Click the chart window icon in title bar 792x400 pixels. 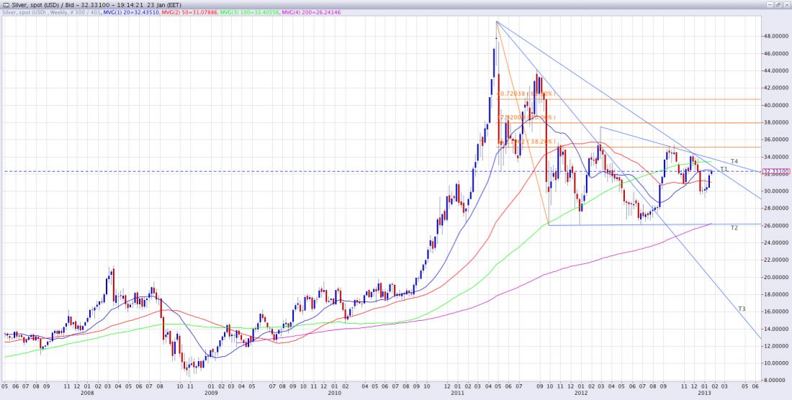click(6, 5)
